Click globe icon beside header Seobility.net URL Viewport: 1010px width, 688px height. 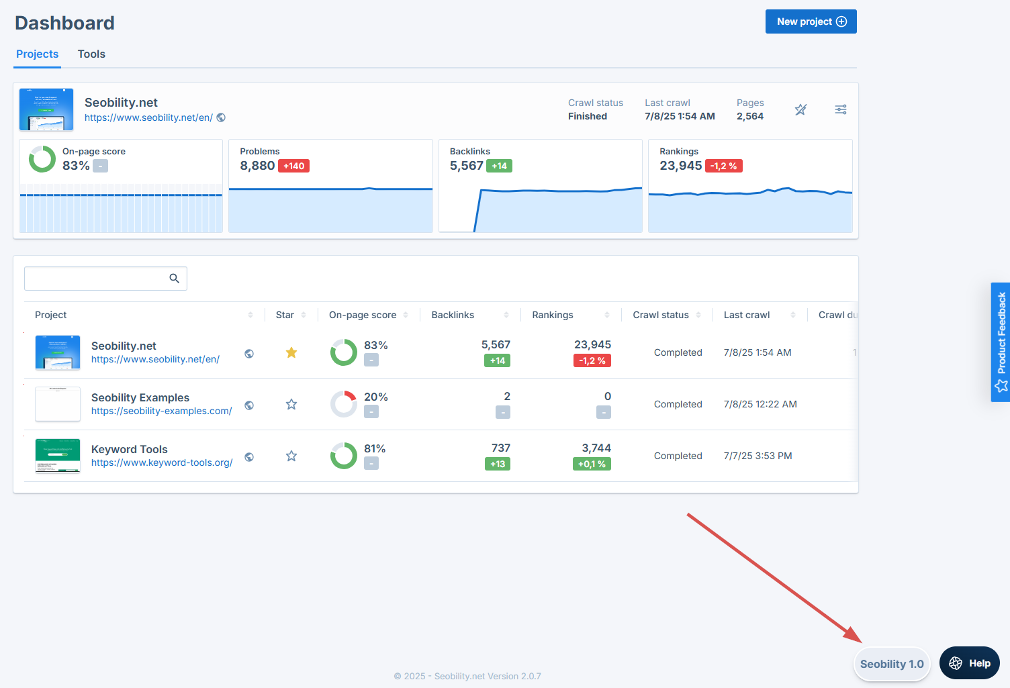pos(221,117)
